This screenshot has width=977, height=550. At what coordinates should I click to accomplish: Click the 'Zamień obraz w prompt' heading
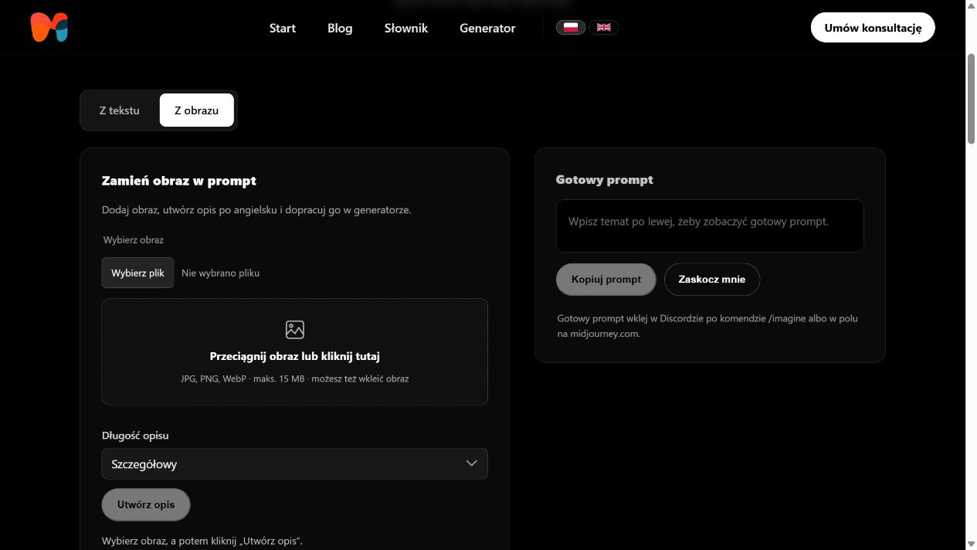click(x=179, y=181)
